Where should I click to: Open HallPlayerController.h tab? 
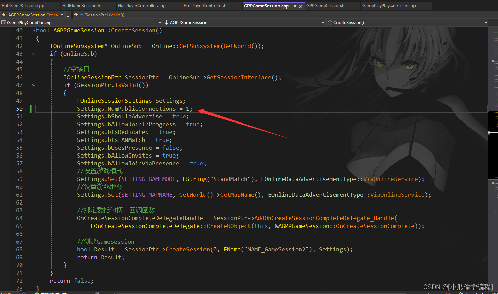pyautogui.click(x=205, y=6)
